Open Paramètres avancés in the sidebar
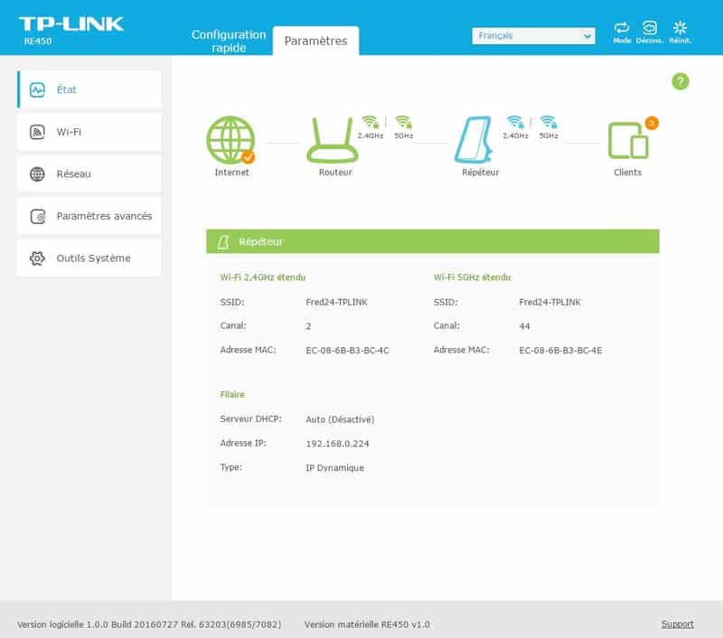This screenshot has height=638, width=723. click(89, 216)
